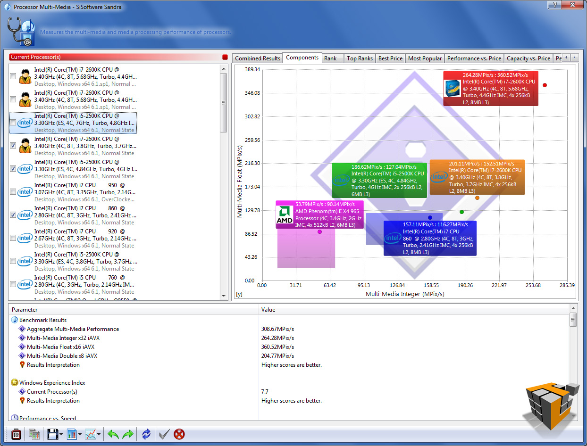The width and height of the screenshot is (587, 446).
Task: Click the results panel vertical scrollbar thumb
Action: (573, 320)
